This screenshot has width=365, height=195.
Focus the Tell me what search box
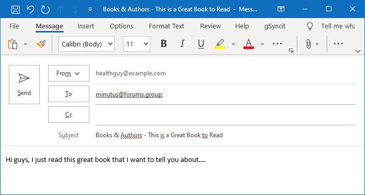coord(338,26)
